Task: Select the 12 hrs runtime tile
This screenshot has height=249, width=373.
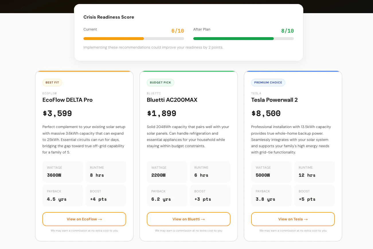Action: (x=315, y=172)
